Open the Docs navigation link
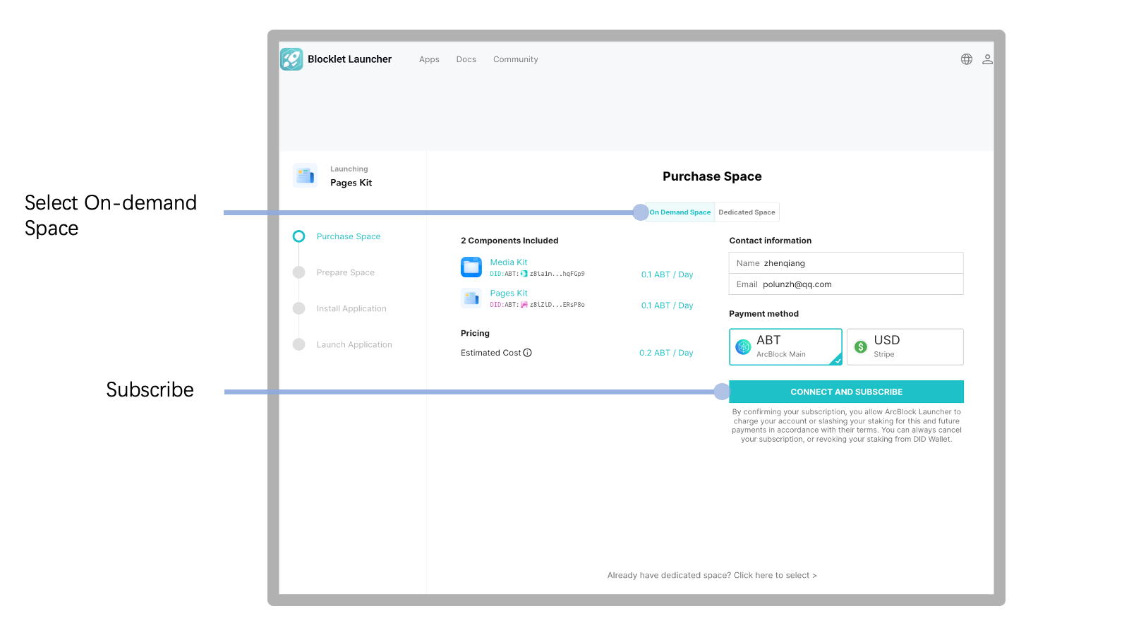The height and width of the screenshot is (635, 1129). tap(466, 60)
